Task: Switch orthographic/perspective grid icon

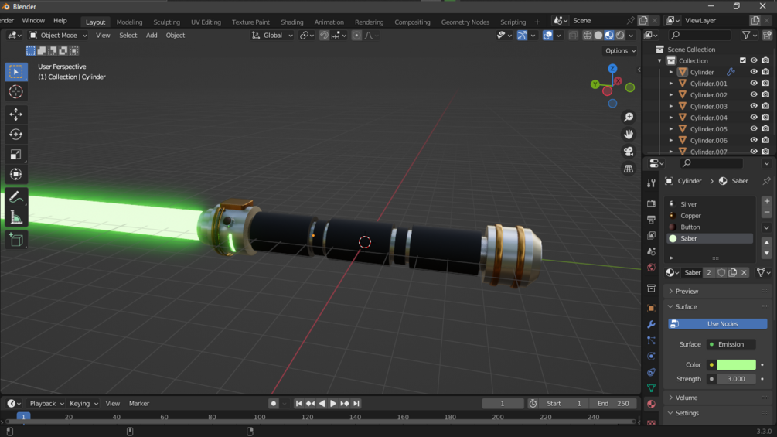Action: click(x=629, y=169)
